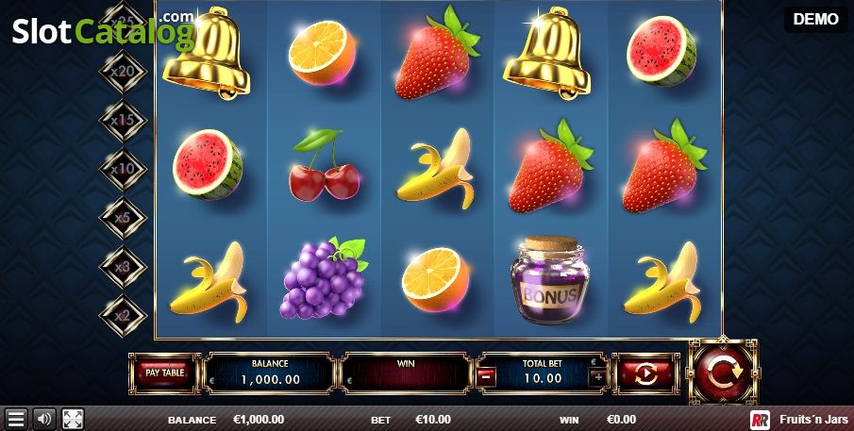Click the Total Bet value field
Viewport: 854px width, 431px height.
coord(542,373)
